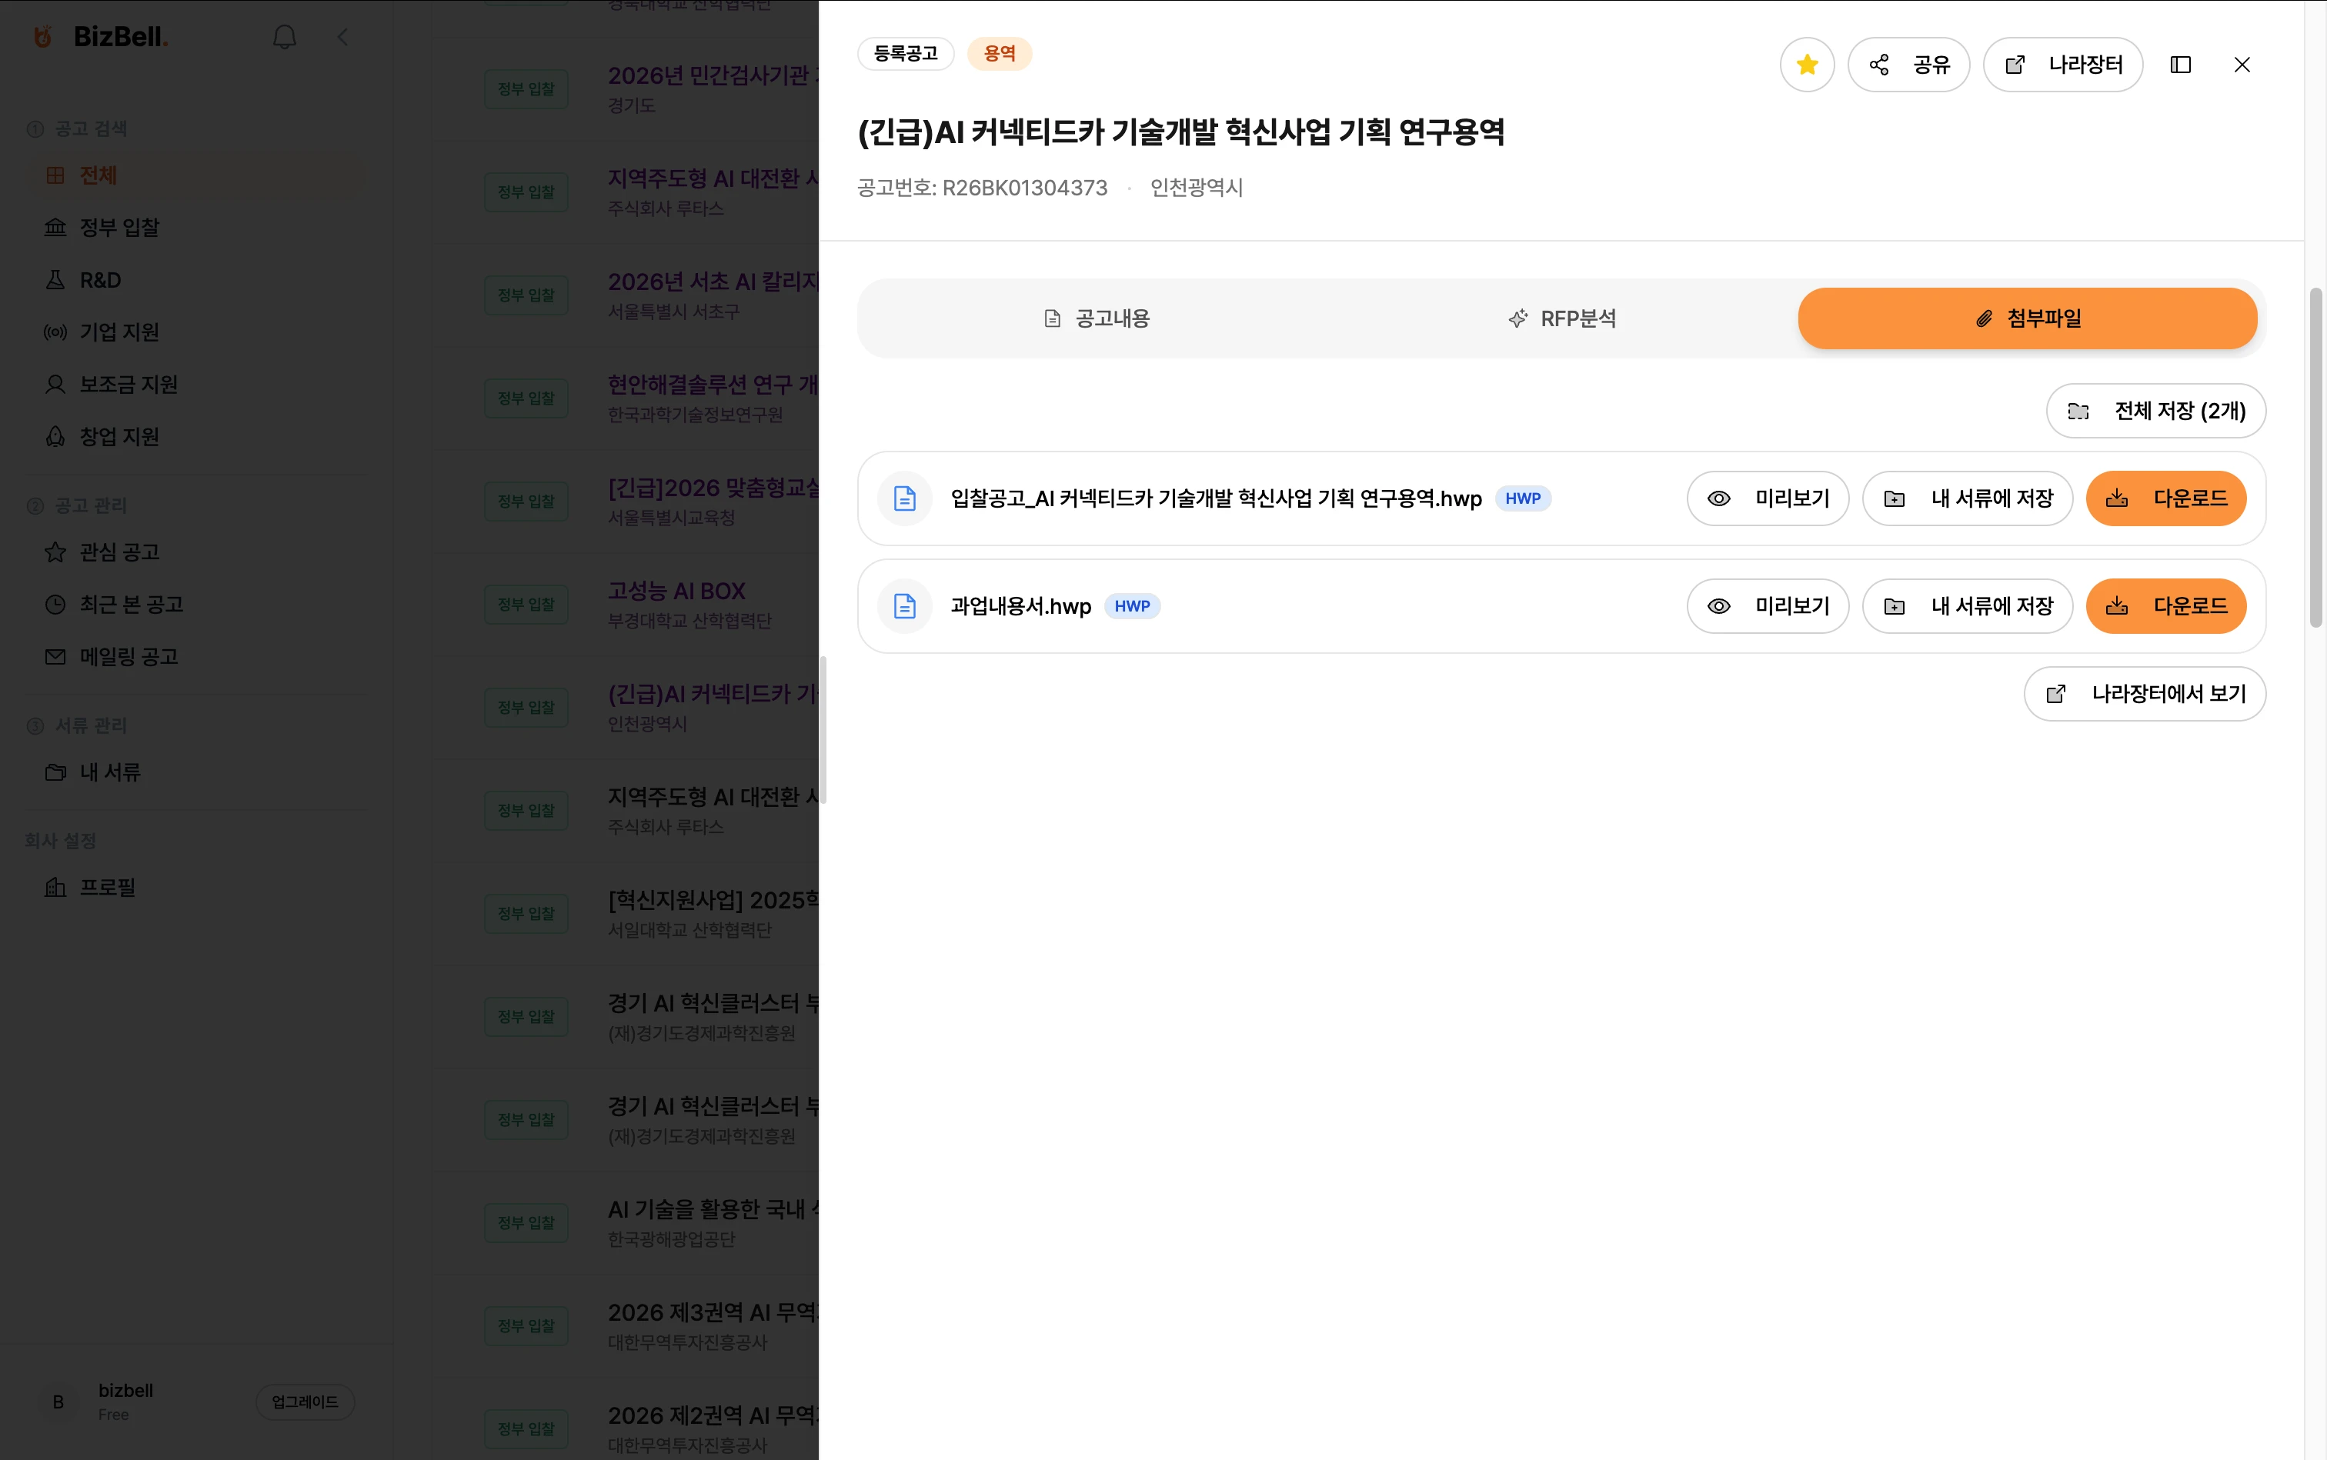The height and width of the screenshot is (1460, 2327).
Task: Preview the 입찰공고 hwp file with 미리보기
Action: [x=1767, y=498]
